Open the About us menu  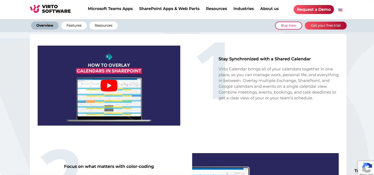pos(269,9)
